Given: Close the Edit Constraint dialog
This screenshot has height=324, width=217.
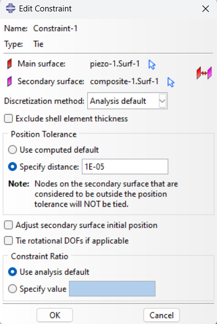Looking at the screenshot, I should pos(206,9).
